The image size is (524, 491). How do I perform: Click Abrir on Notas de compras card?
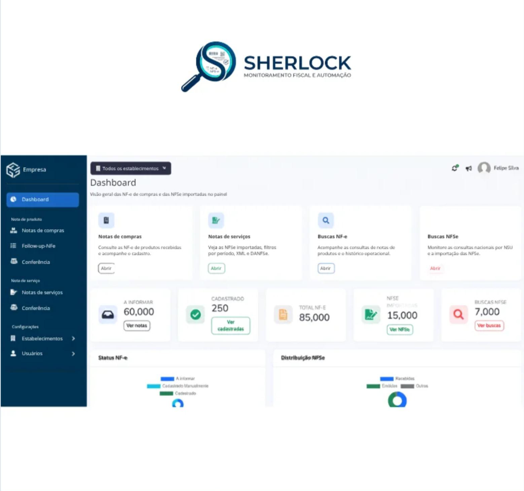(x=106, y=268)
